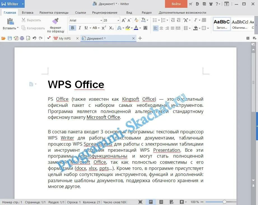Select the Print icon
The image size is (258, 205).
coord(22,38)
